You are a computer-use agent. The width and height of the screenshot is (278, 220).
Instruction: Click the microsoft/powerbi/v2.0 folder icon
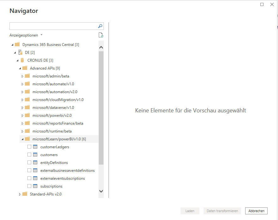pyautogui.click(x=27, y=115)
